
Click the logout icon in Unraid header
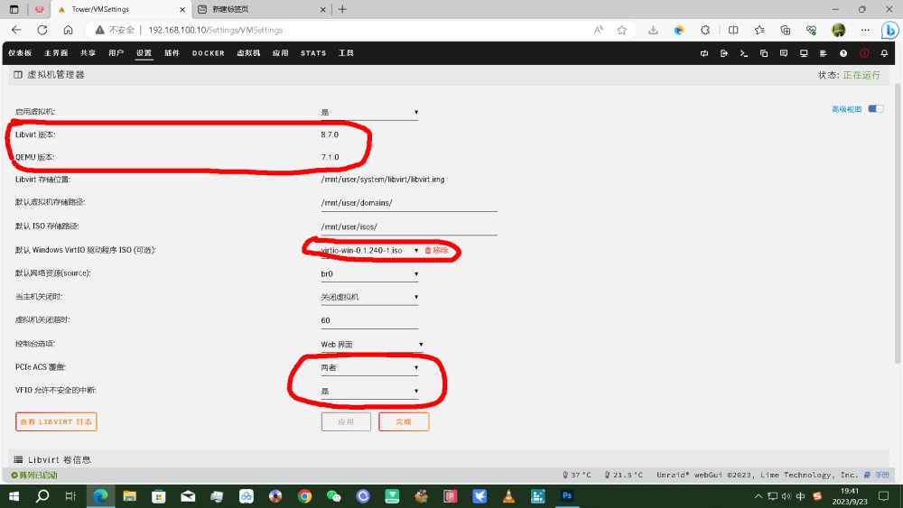[x=724, y=53]
